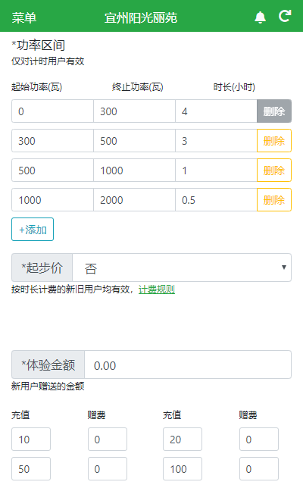Click the duration field showing 0.5

(x=216, y=200)
